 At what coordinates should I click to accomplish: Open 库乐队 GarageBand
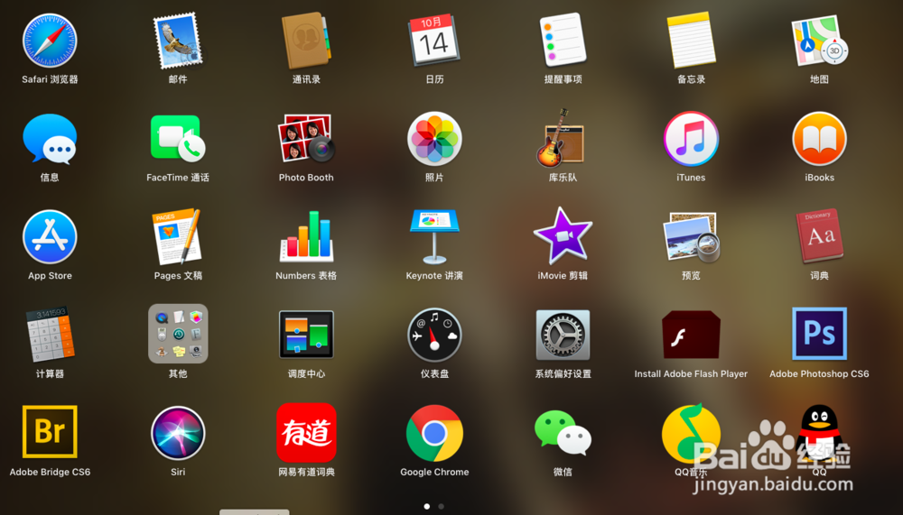(x=560, y=138)
